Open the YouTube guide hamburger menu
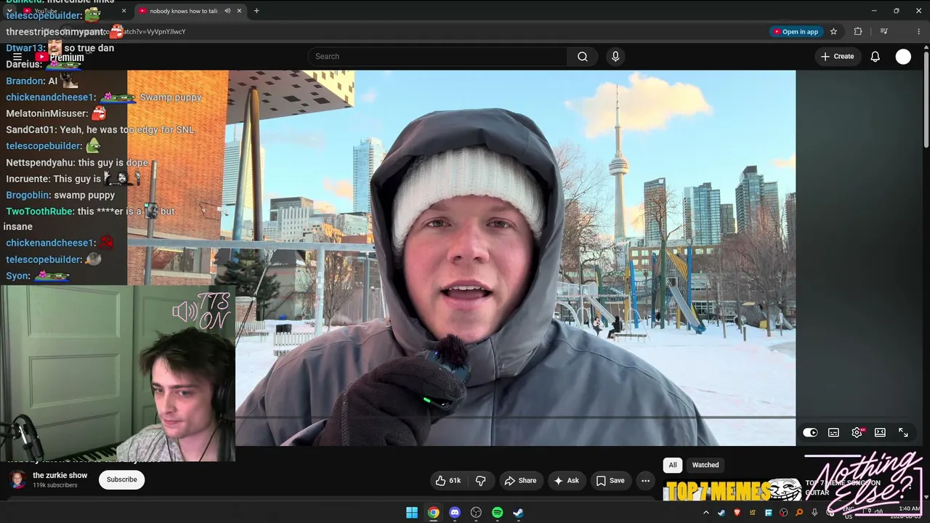The width and height of the screenshot is (930, 523). (17, 57)
